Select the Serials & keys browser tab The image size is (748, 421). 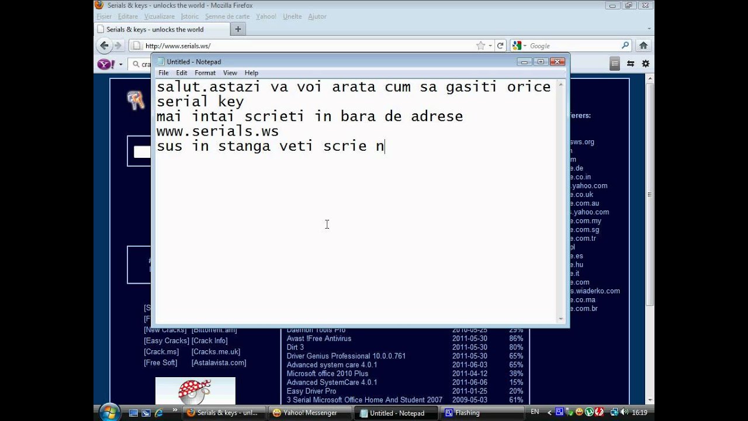point(161,29)
